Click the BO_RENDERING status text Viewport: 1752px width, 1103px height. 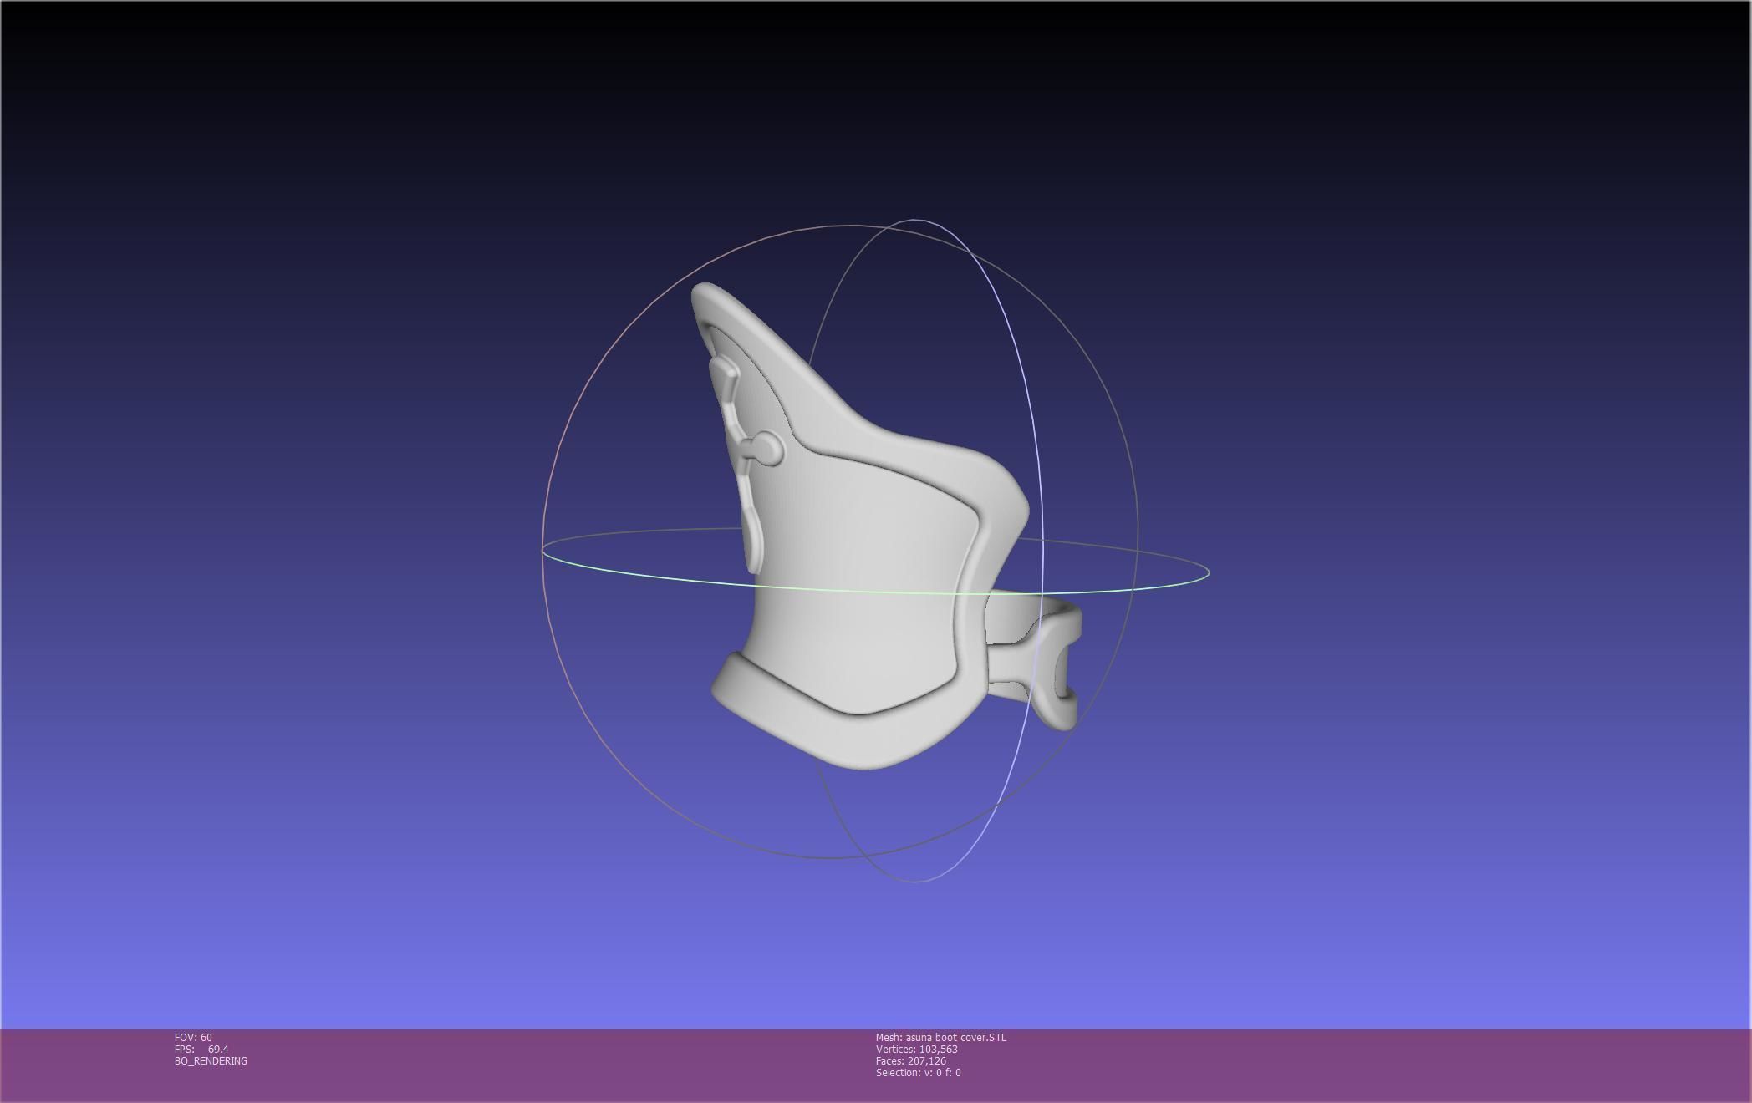[x=211, y=1060]
